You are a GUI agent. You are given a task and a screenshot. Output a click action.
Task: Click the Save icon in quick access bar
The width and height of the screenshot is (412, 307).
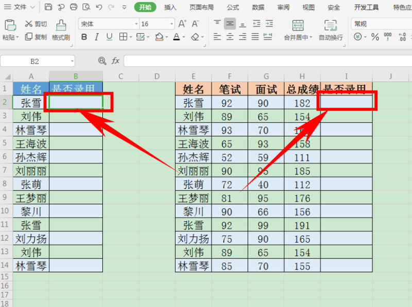(x=48, y=7)
